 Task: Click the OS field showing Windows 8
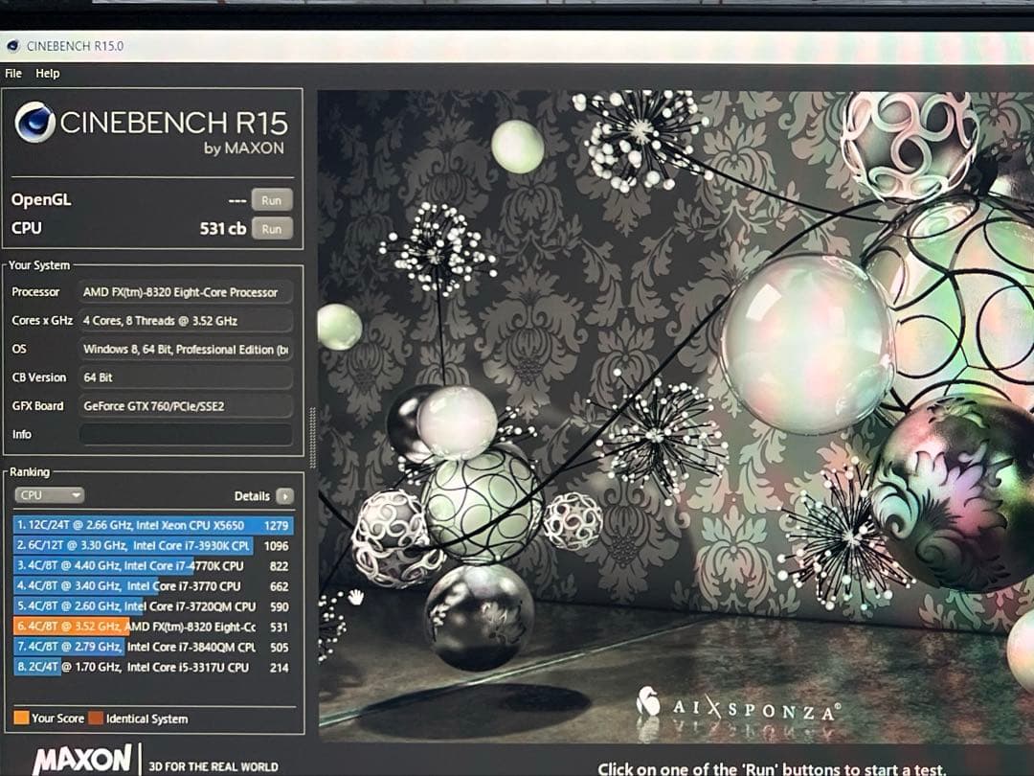pyautogui.click(x=186, y=349)
